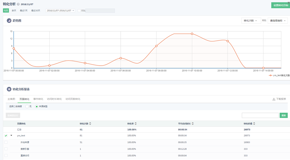Open the 转化次数 metric dropdown
The width and height of the screenshot is (290, 160).
(250, 21)
